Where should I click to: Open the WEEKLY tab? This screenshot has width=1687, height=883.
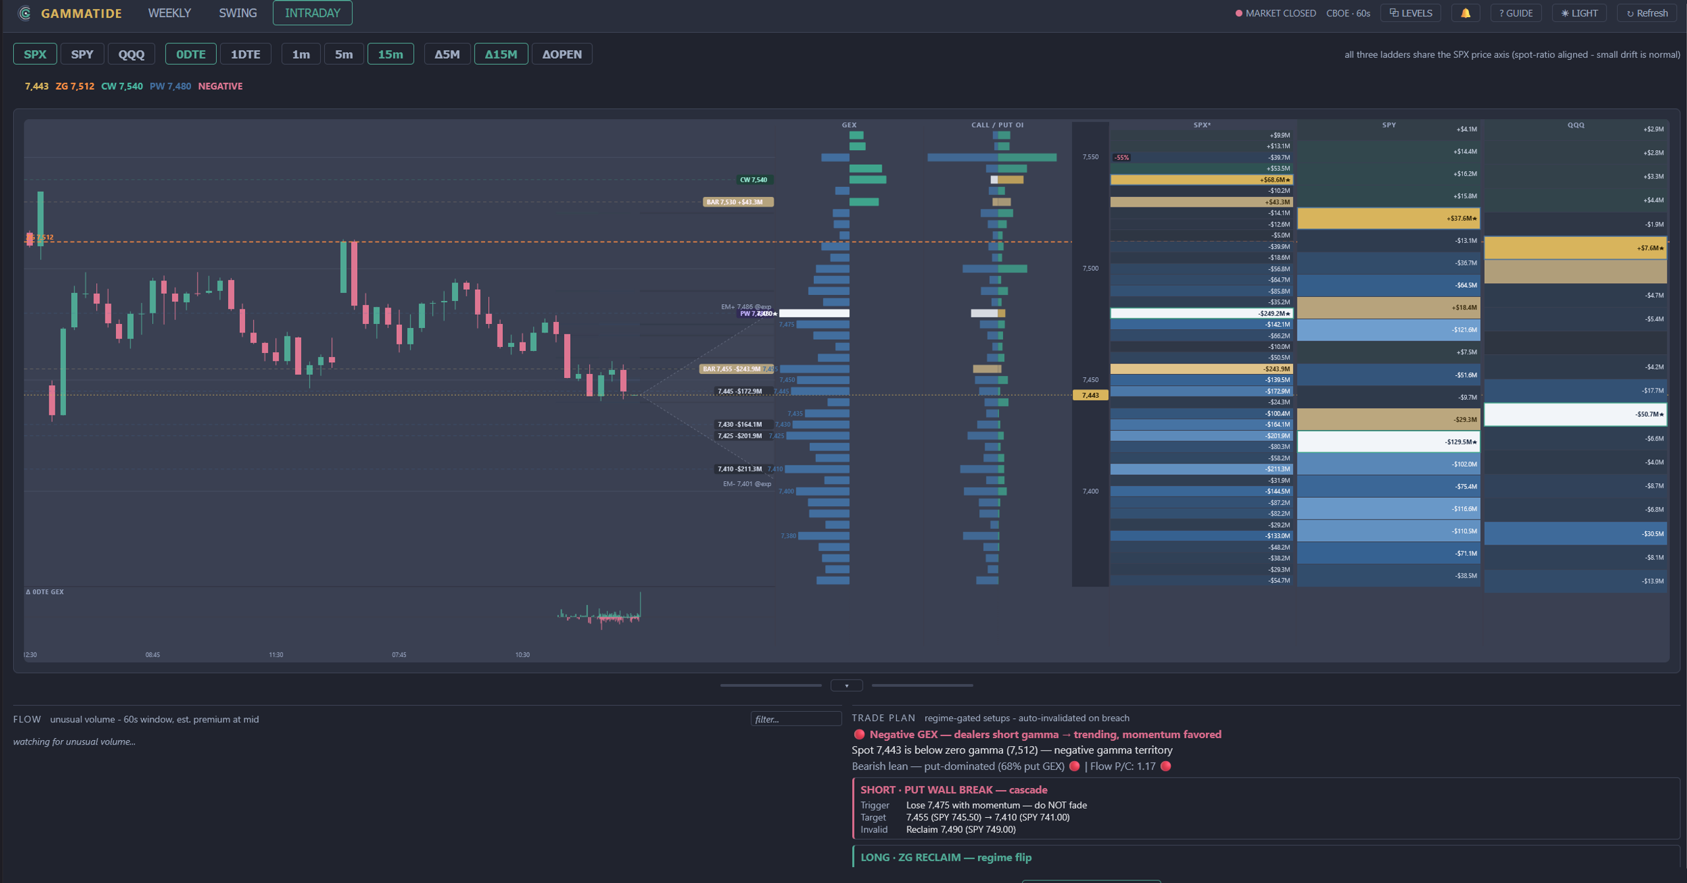[169, 13]
